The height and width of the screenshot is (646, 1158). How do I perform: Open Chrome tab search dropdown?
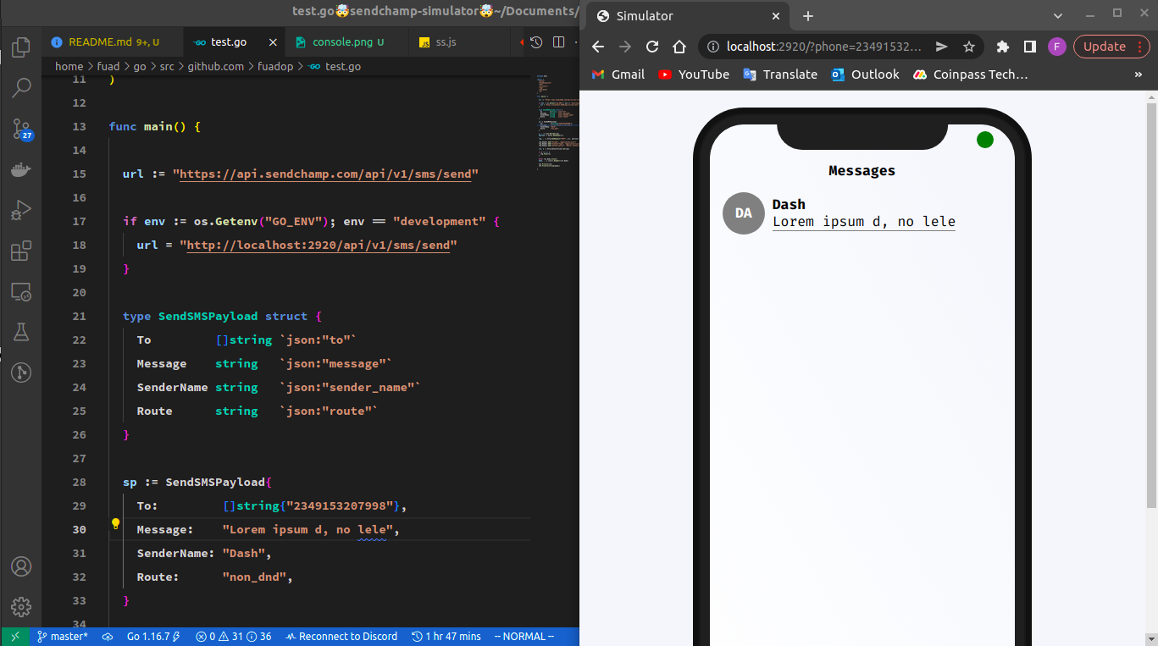(1058, 15)
